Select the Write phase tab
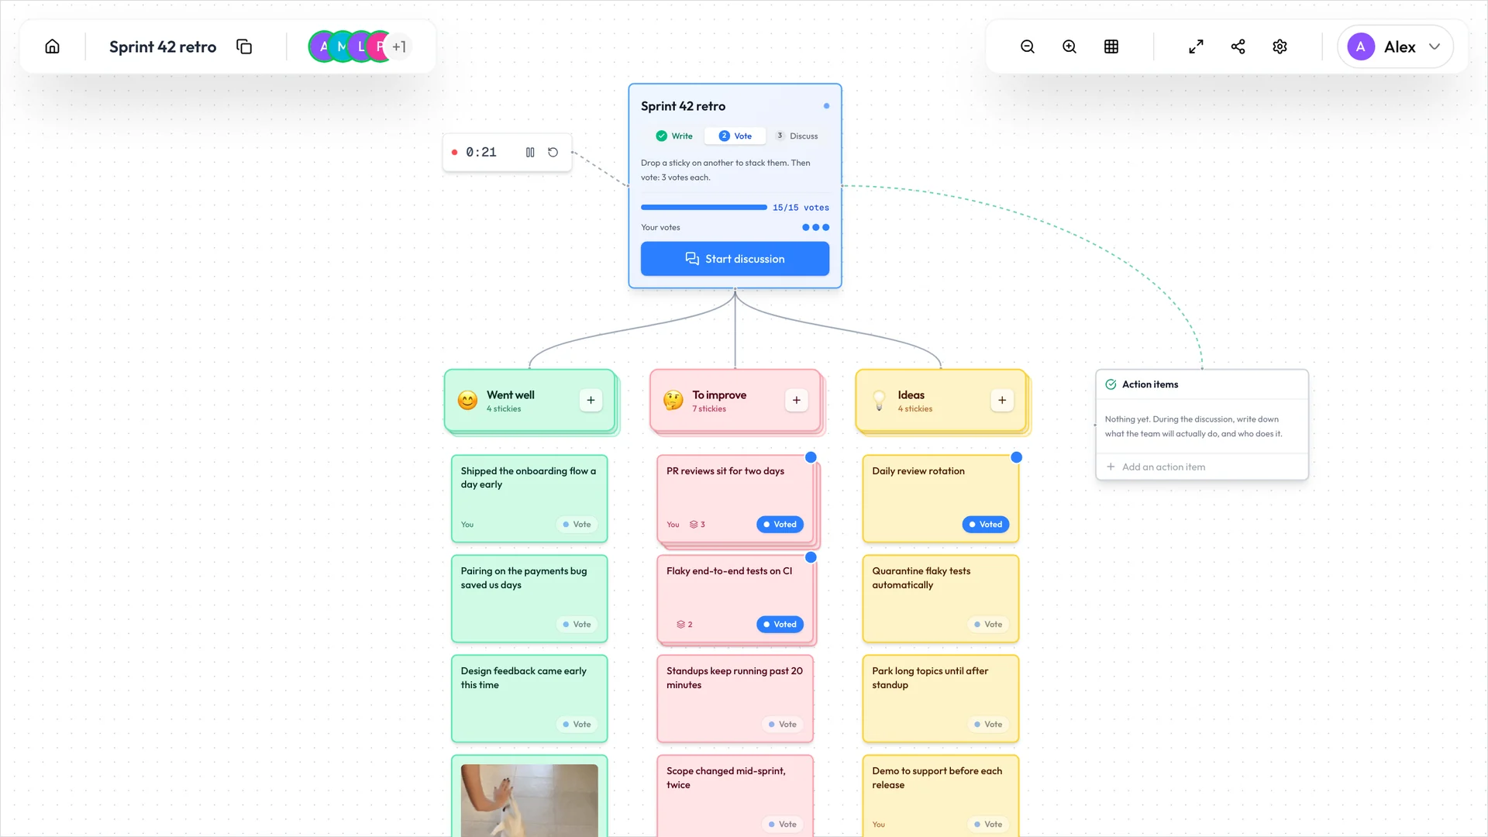The width and height of the screenshot is (1488, 837). [x=674, y=136]
